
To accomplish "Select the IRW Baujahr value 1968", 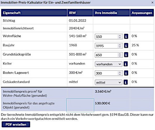I will click(x=73, y=45).
